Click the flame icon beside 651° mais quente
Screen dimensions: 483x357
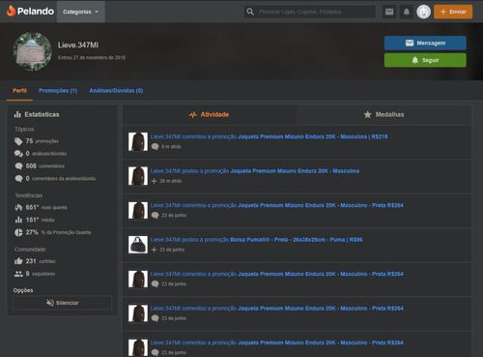18,207
